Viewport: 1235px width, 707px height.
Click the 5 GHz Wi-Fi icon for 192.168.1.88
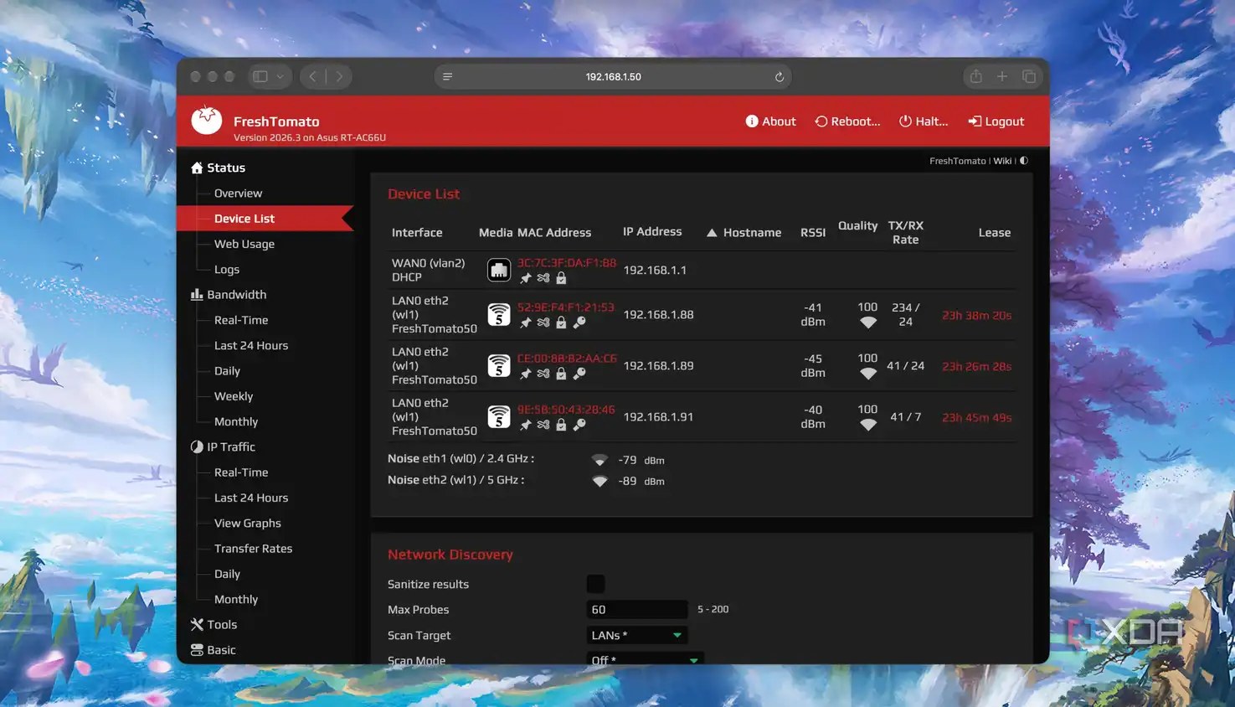point(499,314)
